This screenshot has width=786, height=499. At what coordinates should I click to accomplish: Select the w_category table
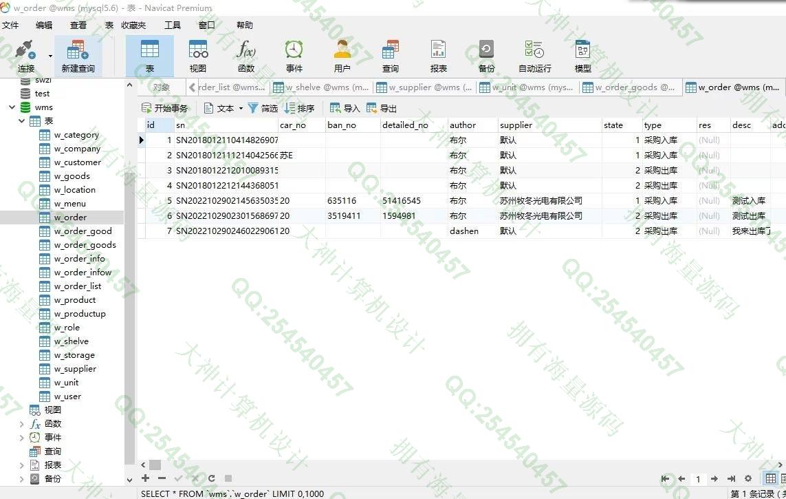click(76, 135)
